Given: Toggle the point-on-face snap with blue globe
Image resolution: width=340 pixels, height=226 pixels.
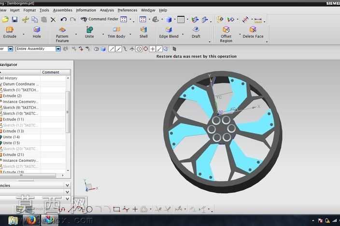Looking at the screenshot, I should 166,49.
